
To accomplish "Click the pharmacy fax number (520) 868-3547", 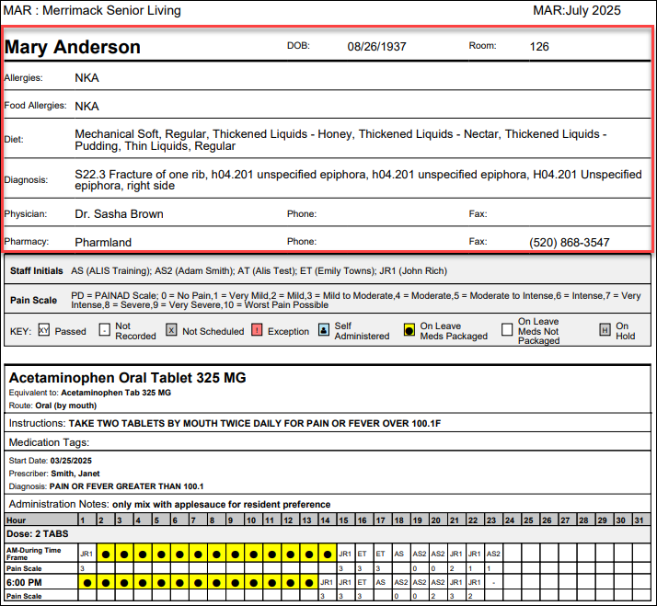I will (x=569, y=242).
